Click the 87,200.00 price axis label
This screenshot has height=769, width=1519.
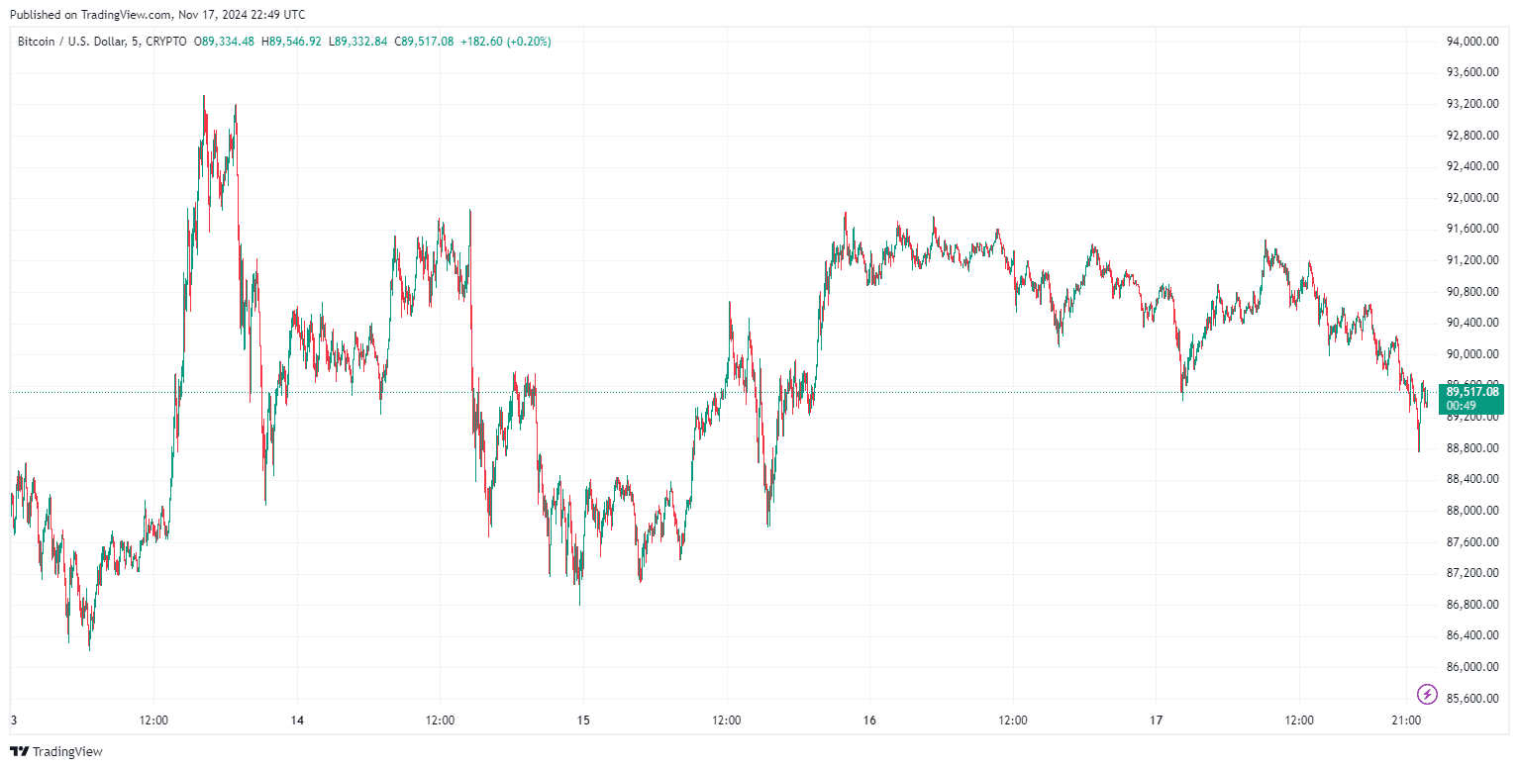1470,573
